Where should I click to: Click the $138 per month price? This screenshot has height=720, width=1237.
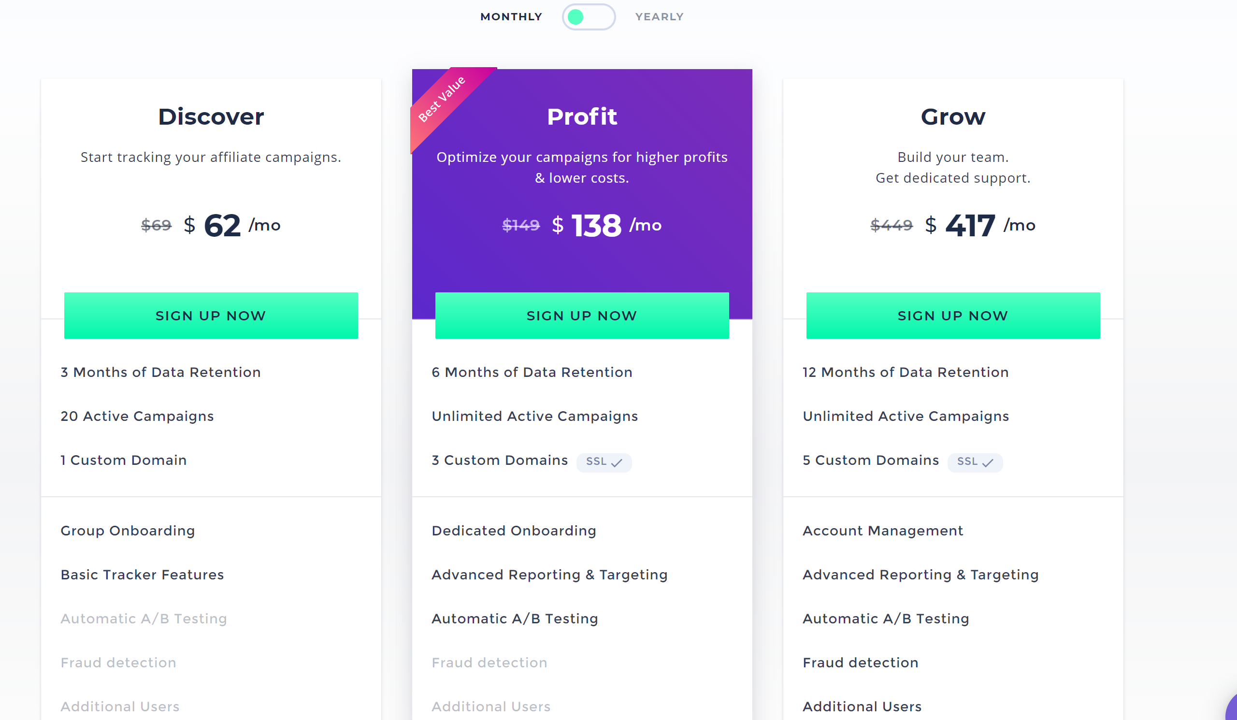click(x=596, y=226)
